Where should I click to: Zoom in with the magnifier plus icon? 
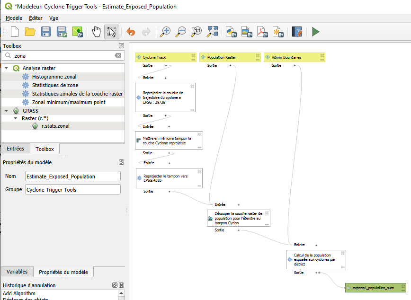(165, 32)
